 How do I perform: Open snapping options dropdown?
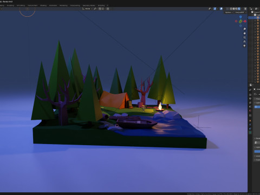tap(103, 9)
